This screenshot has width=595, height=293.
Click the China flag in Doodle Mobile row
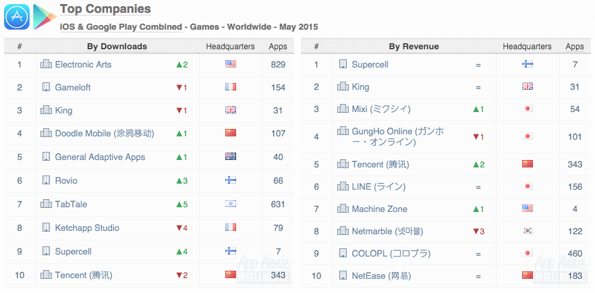(230, 132)
